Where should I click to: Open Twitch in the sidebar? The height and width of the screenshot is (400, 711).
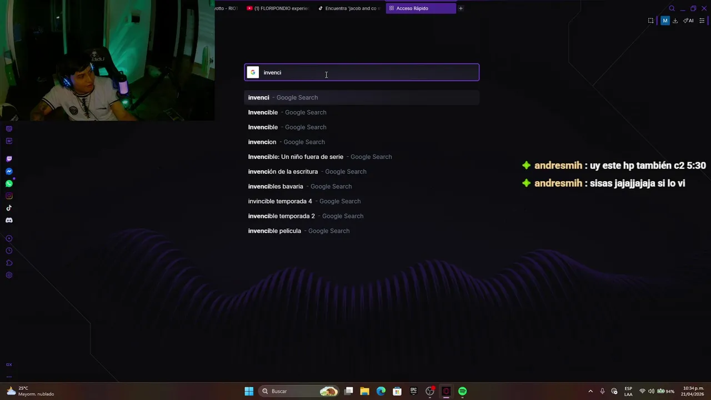click(x=9, y=159)
